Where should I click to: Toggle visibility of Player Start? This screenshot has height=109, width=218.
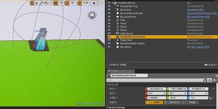coord(109,40)
